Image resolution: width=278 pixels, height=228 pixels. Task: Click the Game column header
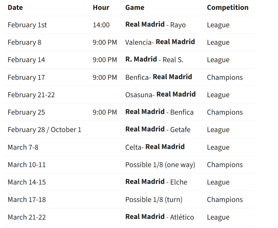135,8
